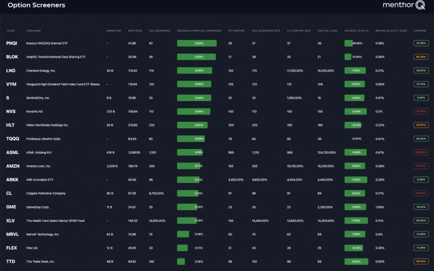
Task: Click Invesco NASDAQ Internet ETF name
Action: pos(47,43)
